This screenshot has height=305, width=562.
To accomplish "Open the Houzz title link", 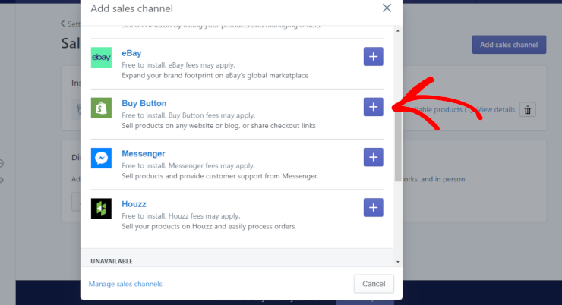I will [x=134, y=204].
